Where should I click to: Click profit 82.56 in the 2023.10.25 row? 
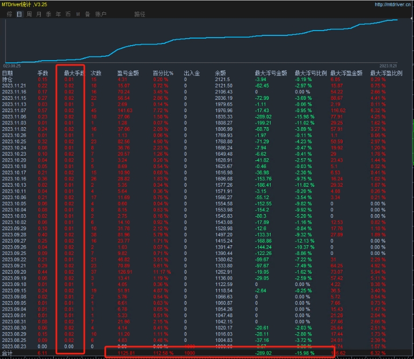coord(124,142)
